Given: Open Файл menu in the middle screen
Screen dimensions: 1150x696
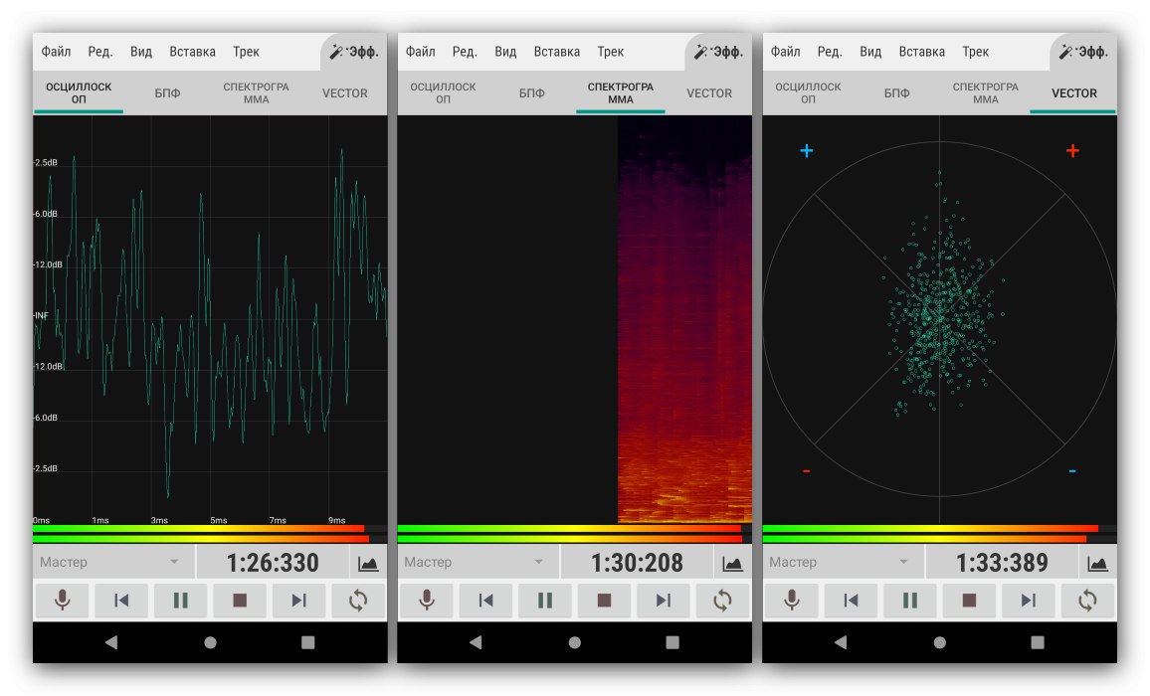Looking at the screenshot, I should (420, 52).
